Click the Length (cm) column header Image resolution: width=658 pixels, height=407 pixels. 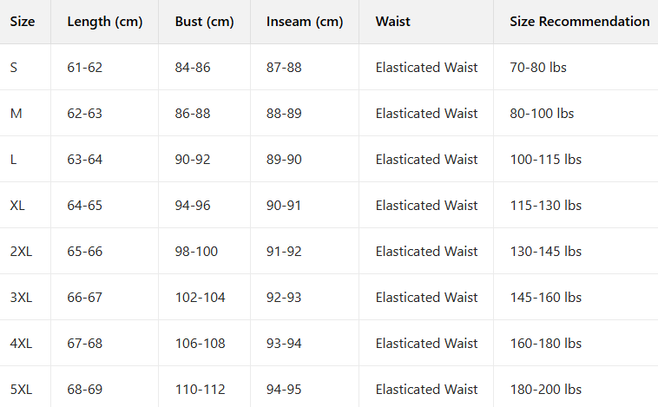click(105, 22)
